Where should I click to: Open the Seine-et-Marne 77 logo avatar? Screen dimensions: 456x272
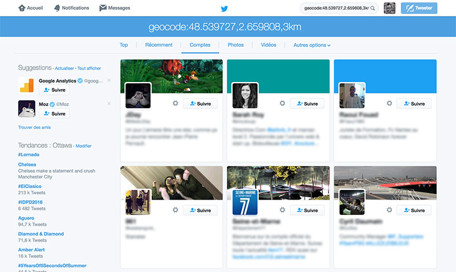click(x=245, y=202)
